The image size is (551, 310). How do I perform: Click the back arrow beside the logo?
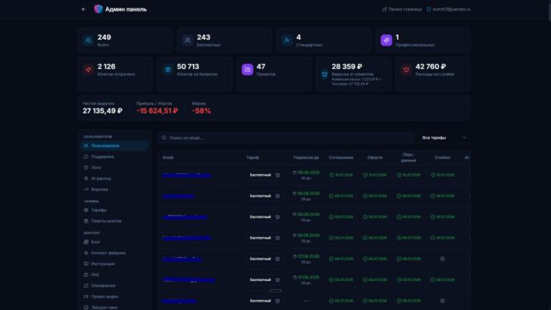click(x=84, y=9)
